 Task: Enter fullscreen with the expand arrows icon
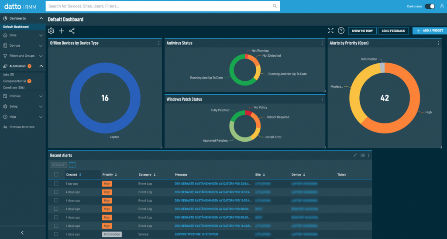pyautogui.click(x=331, y=31)
